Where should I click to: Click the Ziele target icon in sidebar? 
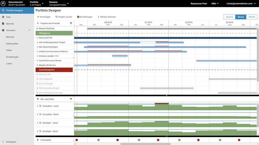3,17
